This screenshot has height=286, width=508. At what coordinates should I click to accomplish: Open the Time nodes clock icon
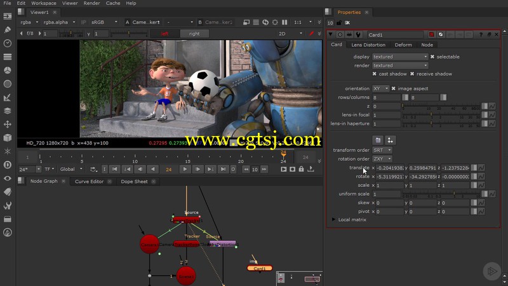tap(8, 43)
